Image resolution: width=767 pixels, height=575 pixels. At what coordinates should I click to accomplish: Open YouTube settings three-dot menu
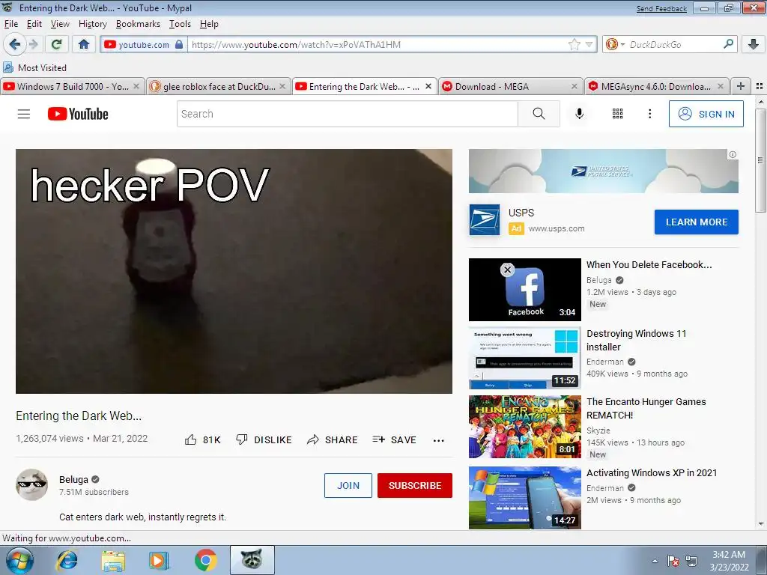point(649,114)
